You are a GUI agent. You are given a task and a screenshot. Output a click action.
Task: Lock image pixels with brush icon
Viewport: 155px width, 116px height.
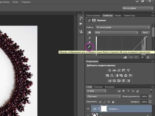tap(105, 102)
